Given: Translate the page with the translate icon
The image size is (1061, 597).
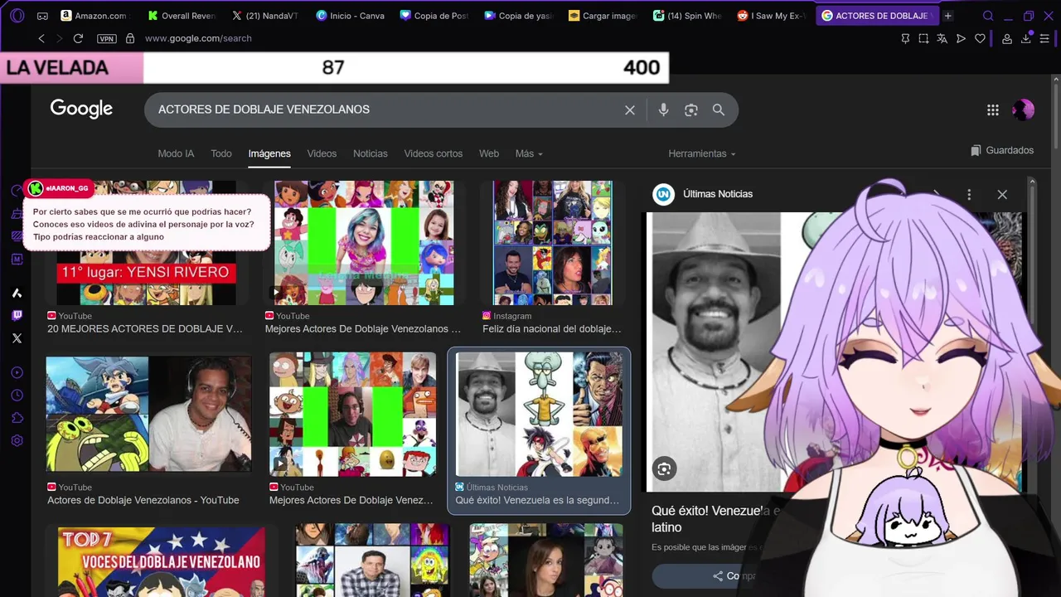Looking at the screenshot, I should click(x=942, y=38).
